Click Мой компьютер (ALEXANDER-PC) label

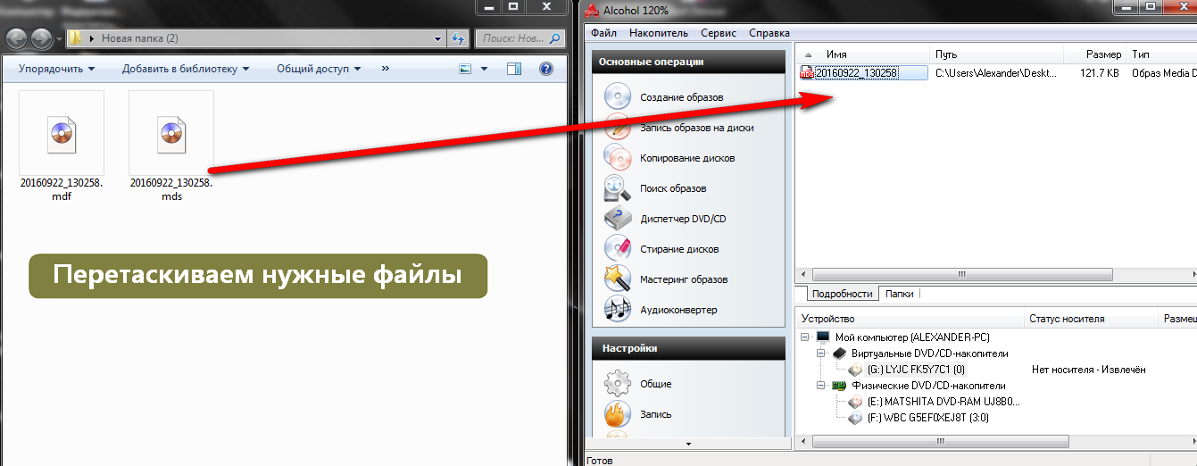tap(912, 337)
